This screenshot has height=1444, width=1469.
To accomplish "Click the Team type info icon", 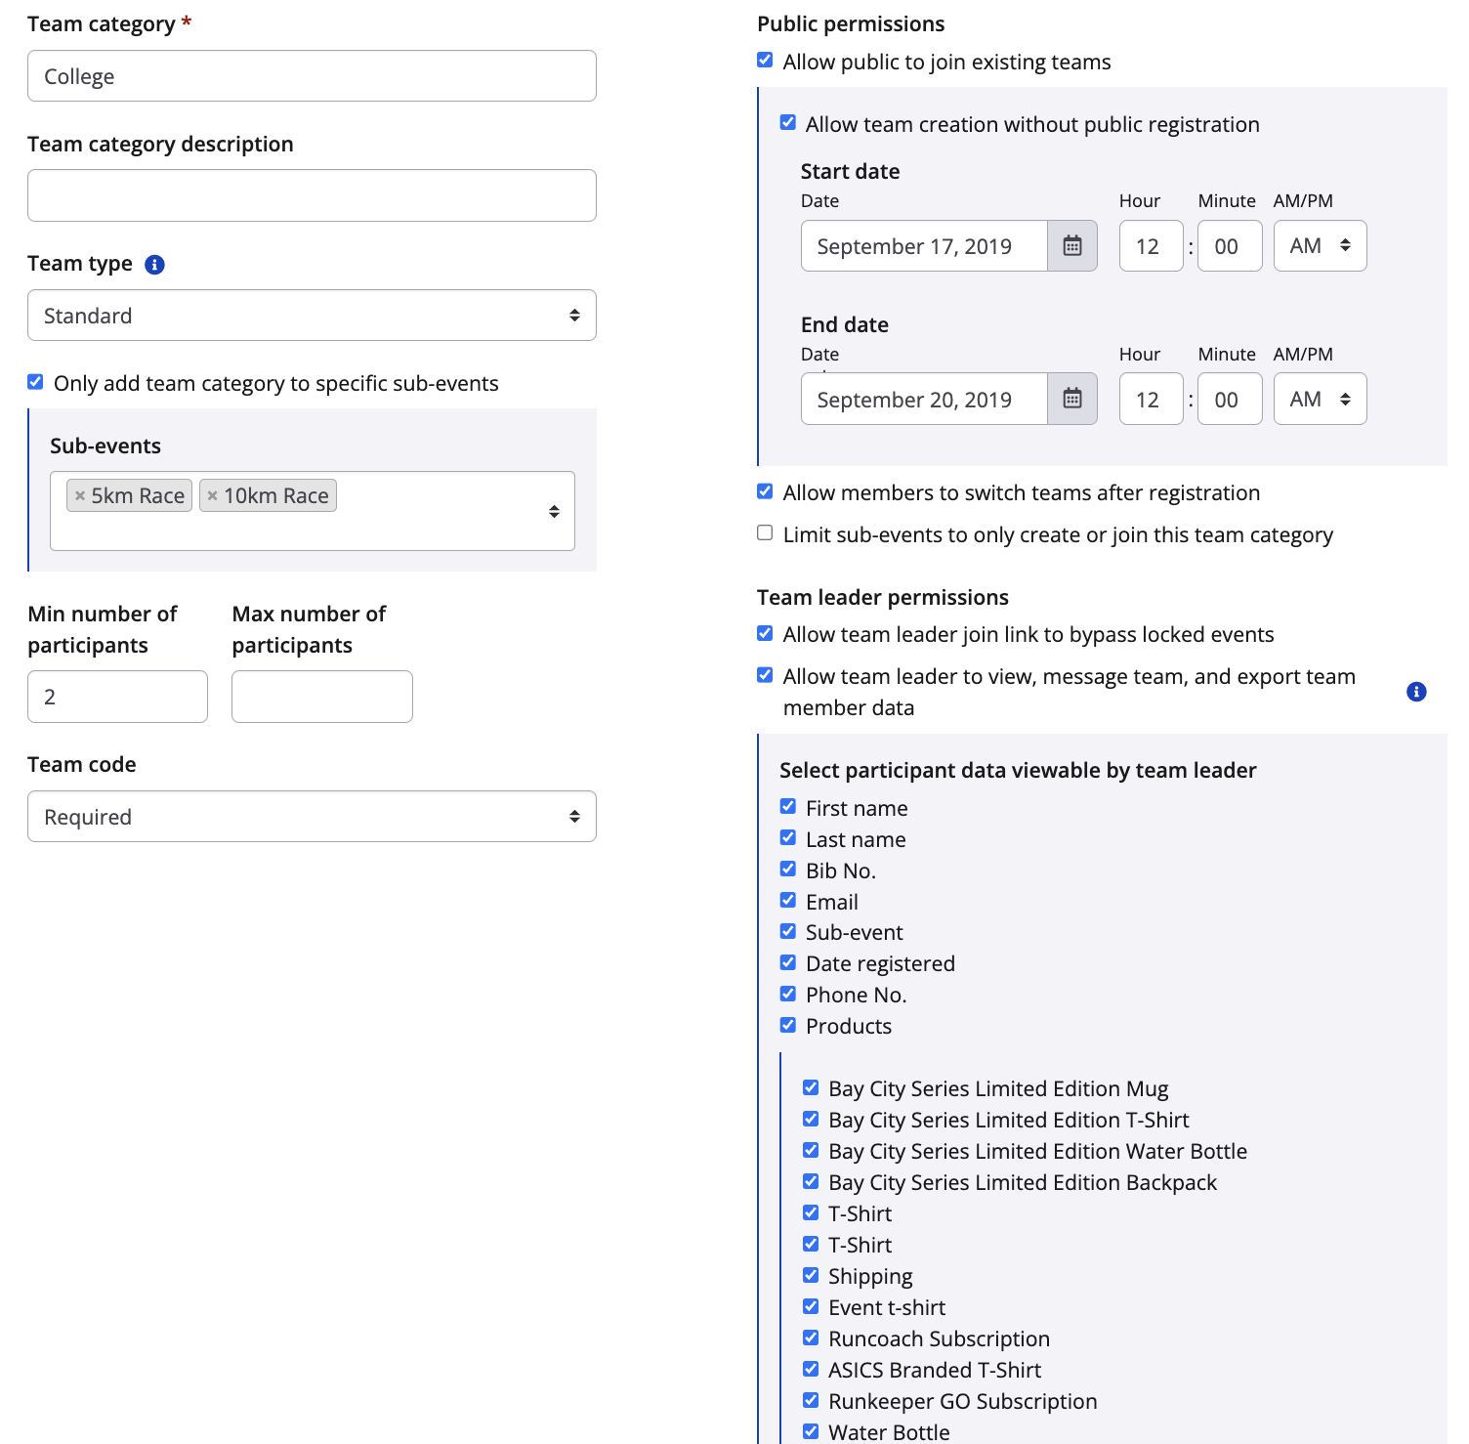I will click(154, 265).
